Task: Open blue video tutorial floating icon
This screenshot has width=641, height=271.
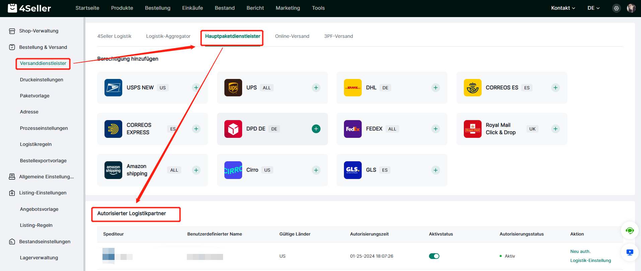Action: tap(630, 252)
